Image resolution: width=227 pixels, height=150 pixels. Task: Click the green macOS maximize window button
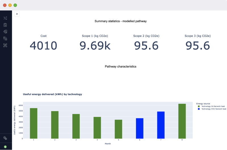click(15, 5)
